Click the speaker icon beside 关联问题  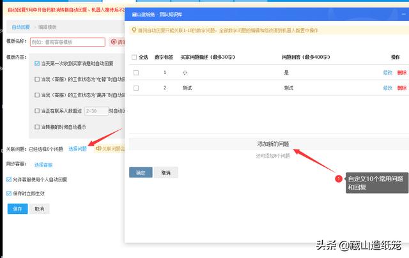(98, 148)
